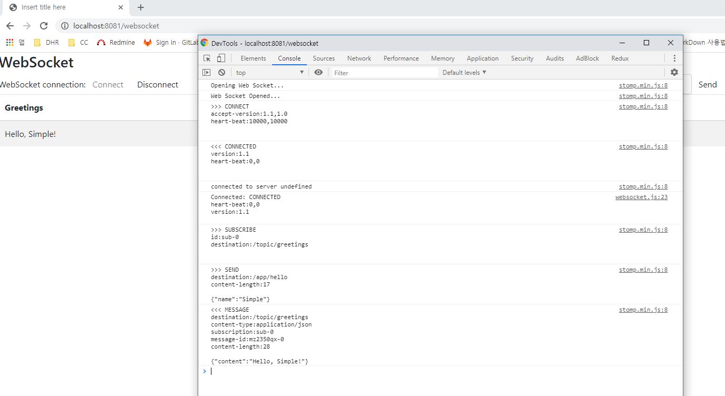Minimize the DevTools window
The image size is (725, 396).
point(622,43)
